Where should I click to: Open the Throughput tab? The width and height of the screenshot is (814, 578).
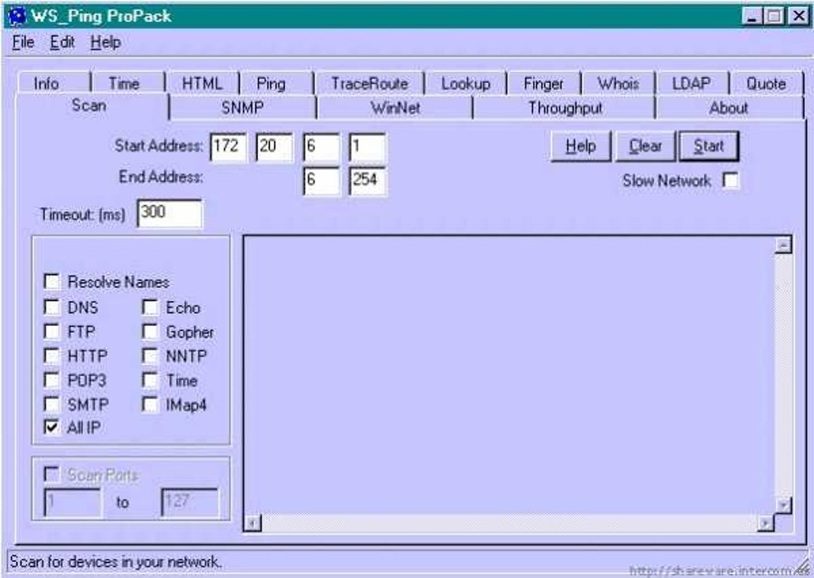(x=565, y=108)
